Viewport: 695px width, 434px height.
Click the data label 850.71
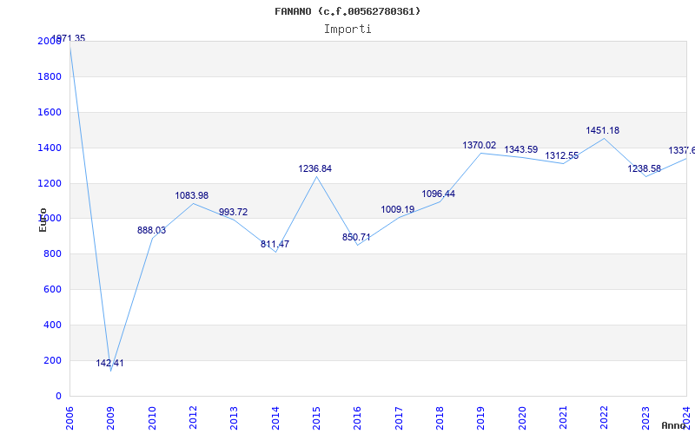[356, 237]
